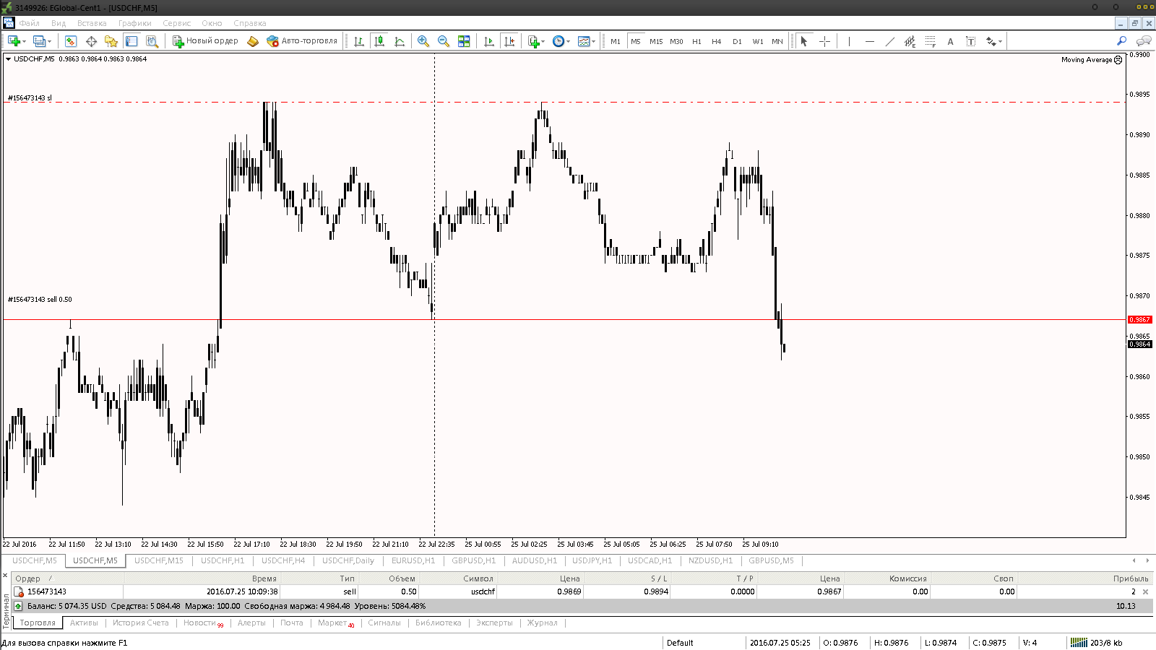The width and height of the screenshot is (1156, 650).
Task: Switch chart to candlesticks mode
Action: pos(379,41)
